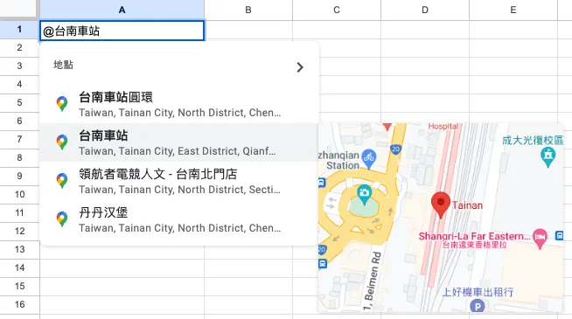Select column B header

(x=248, y=10)
